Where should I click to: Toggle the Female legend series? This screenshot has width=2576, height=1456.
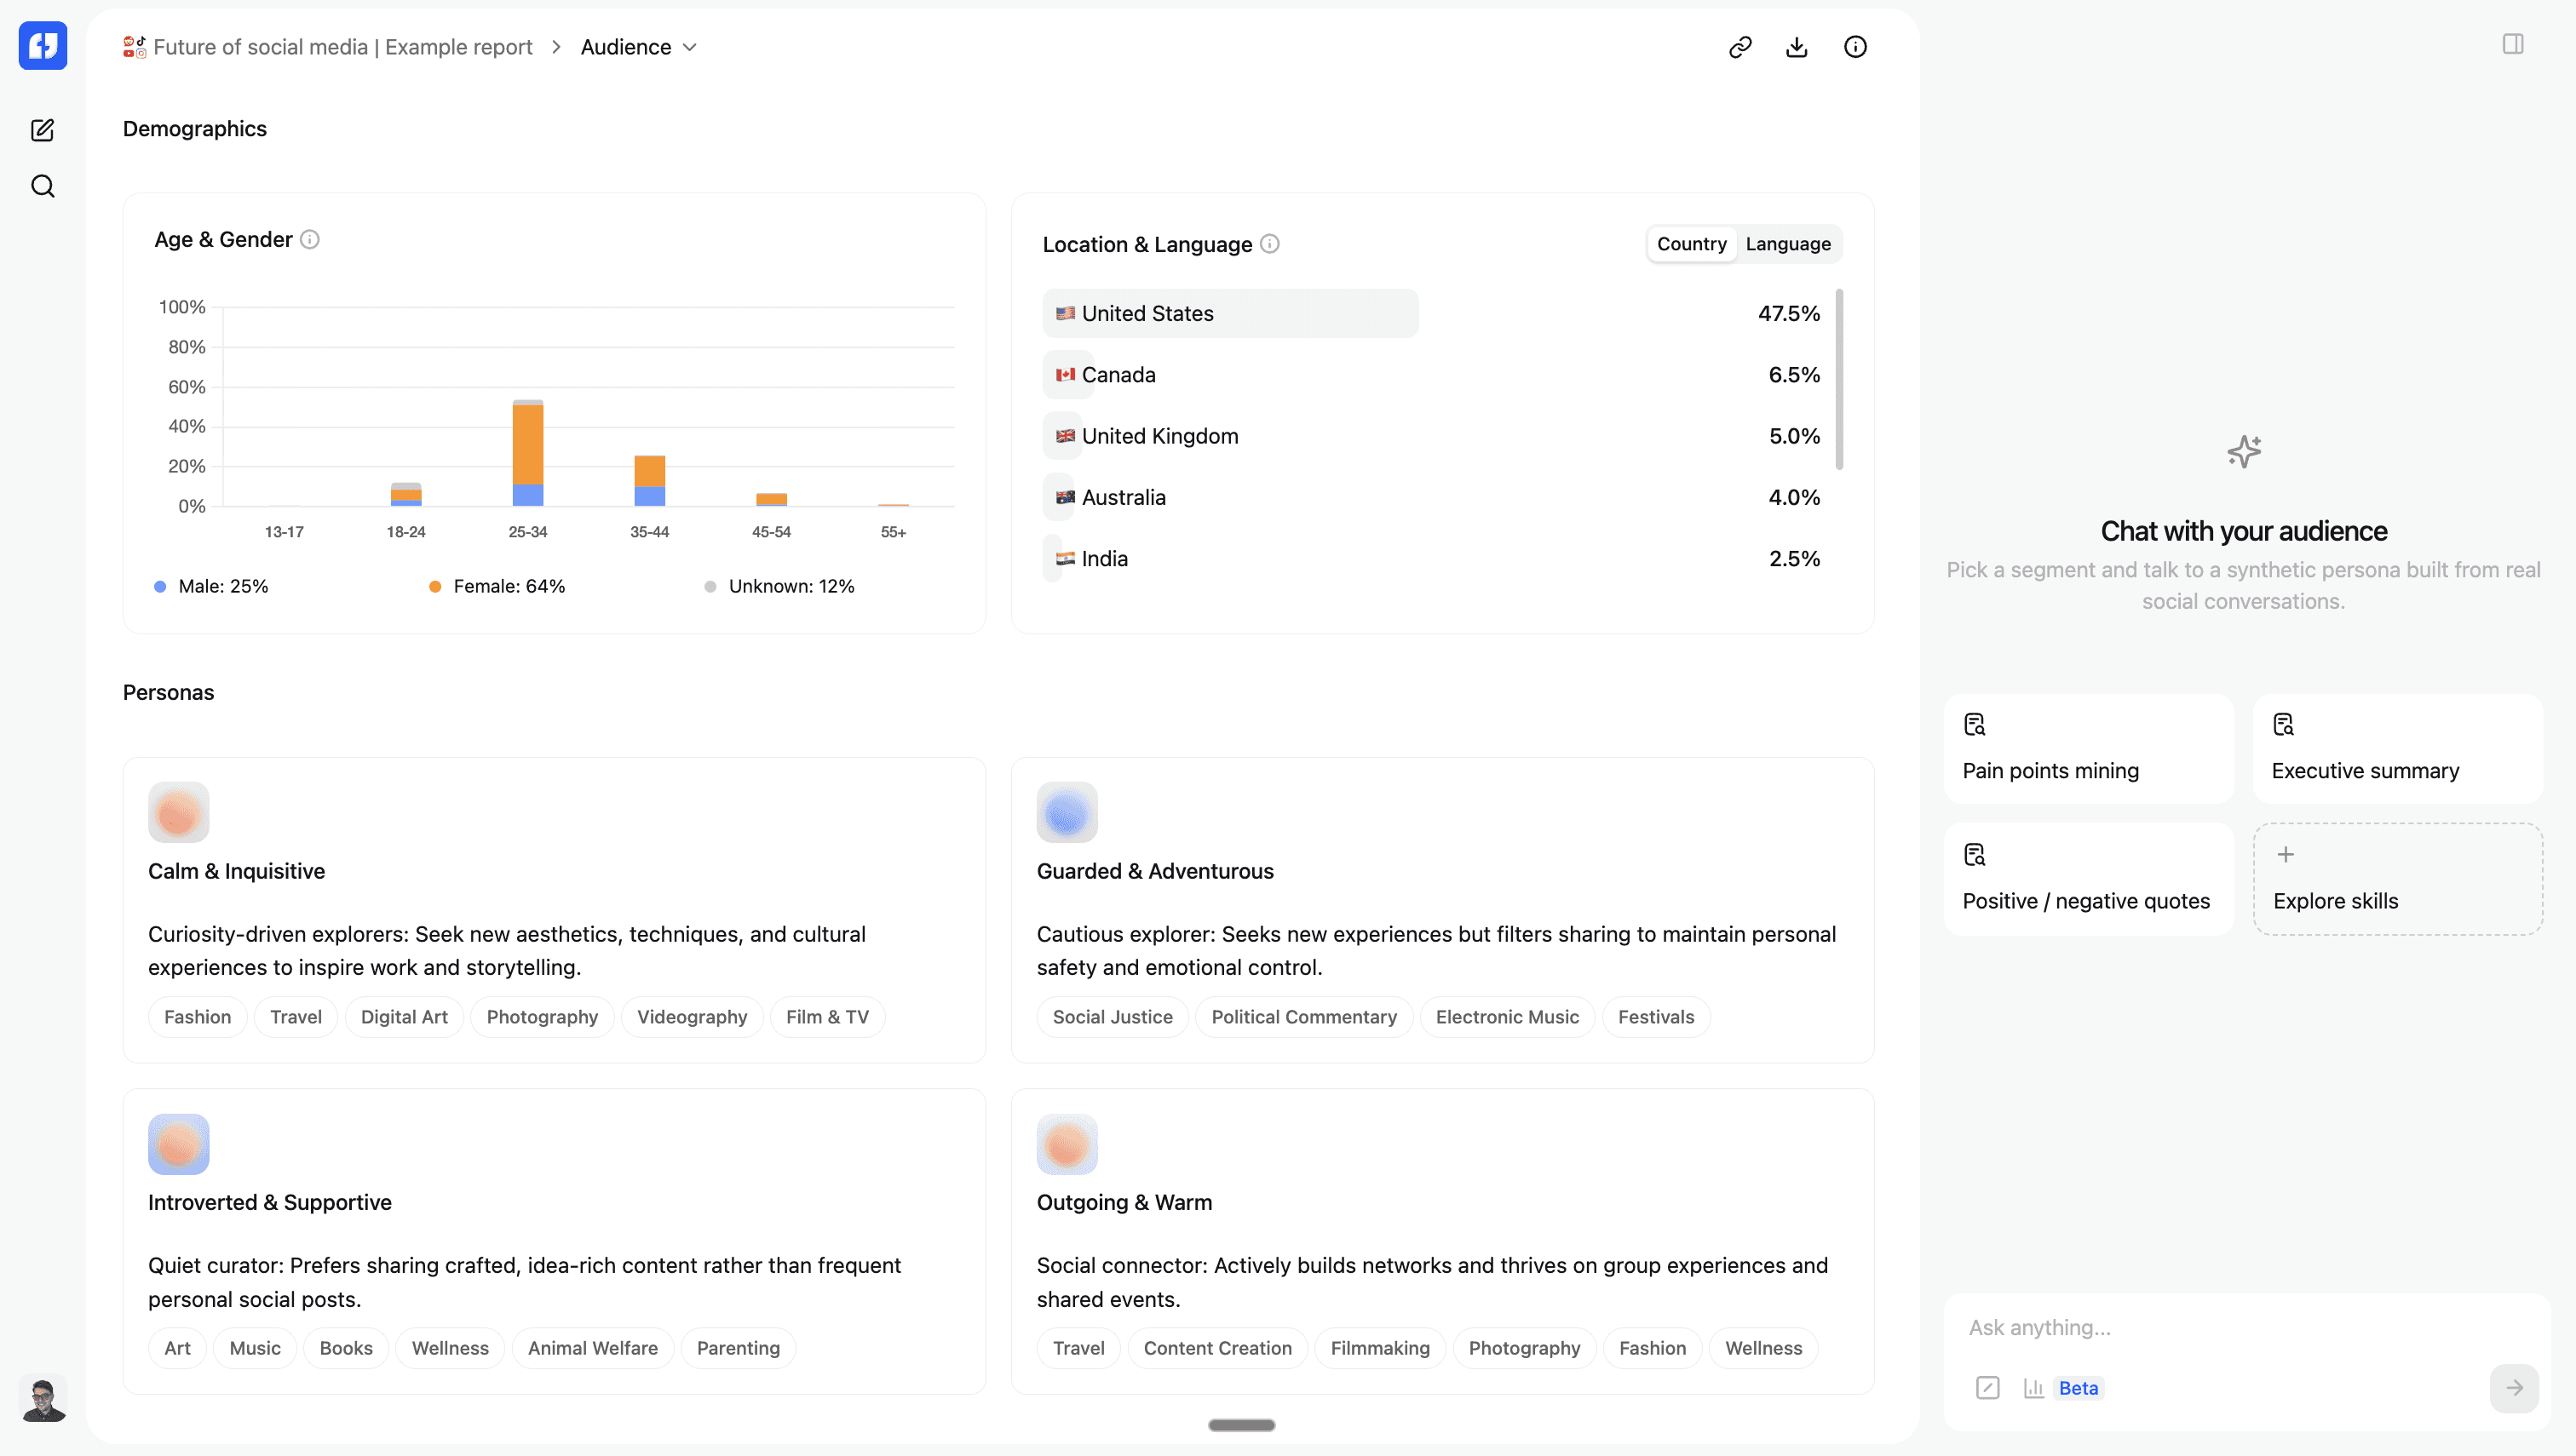[497, 586]
